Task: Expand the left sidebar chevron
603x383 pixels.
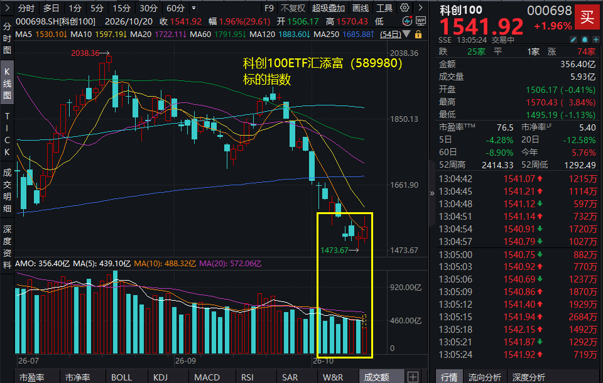Action: pos(7,8)
